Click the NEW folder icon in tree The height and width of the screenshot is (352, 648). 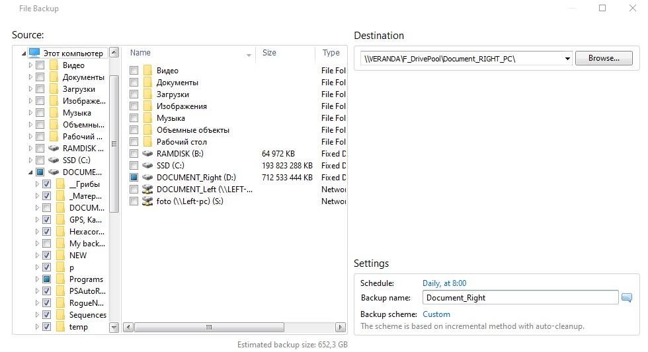(60, 255)
